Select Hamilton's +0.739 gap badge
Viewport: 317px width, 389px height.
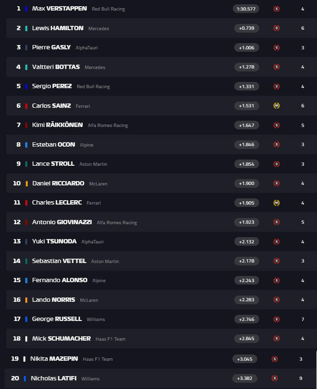tap(246, 28)
